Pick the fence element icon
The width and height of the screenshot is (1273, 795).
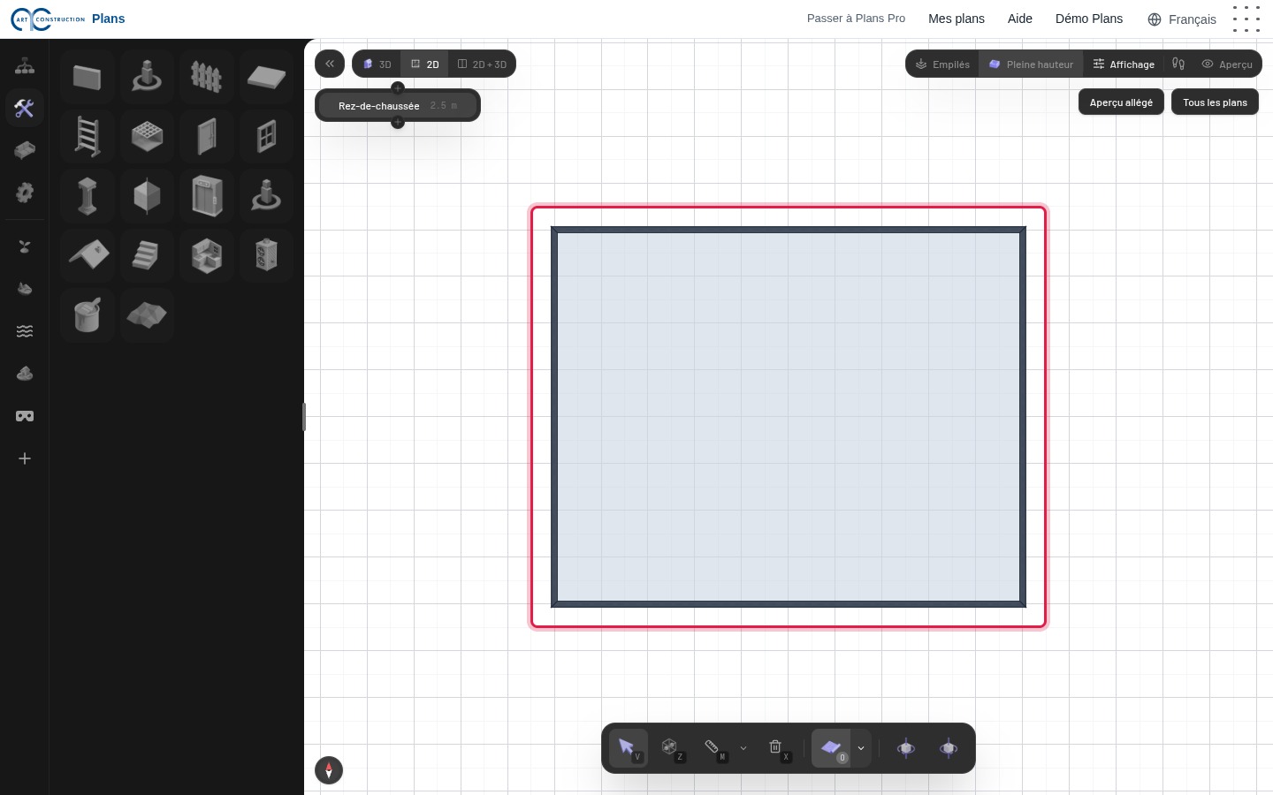[x=206, y=77]
